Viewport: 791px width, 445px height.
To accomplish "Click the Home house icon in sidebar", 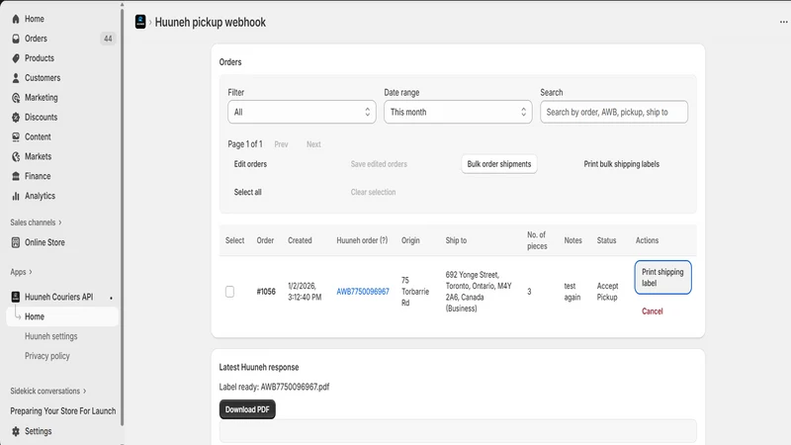I will (16, 19).
